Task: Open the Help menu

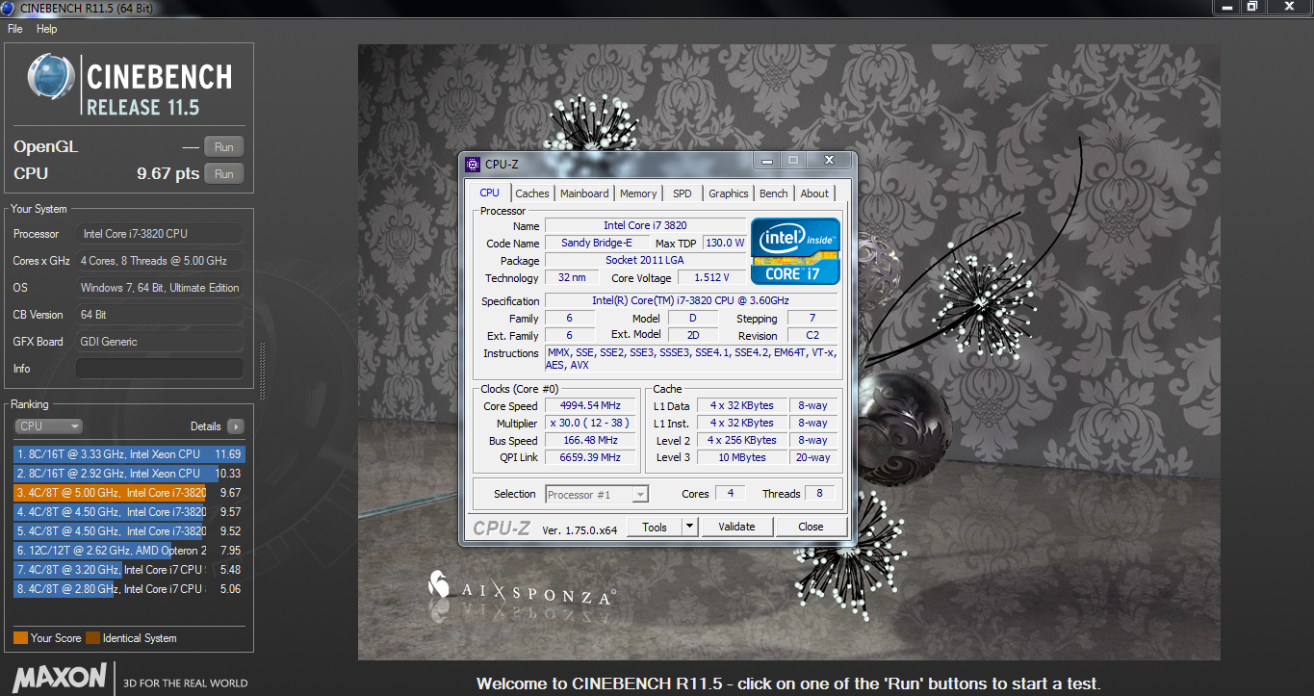Action: coord(47,29)
